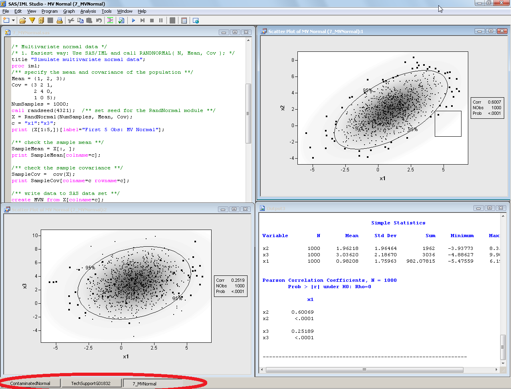The image size is (511, 389).
Task: Click the Output window scroll-right arrow
Action: [x=496, y=369]
